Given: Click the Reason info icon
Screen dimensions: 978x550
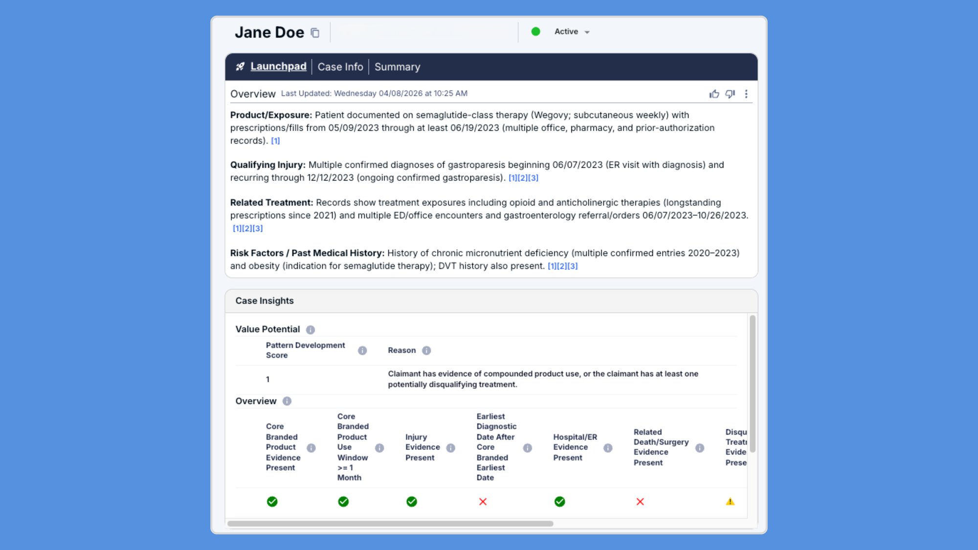Looking at the screenshot, I should [425, 351].
